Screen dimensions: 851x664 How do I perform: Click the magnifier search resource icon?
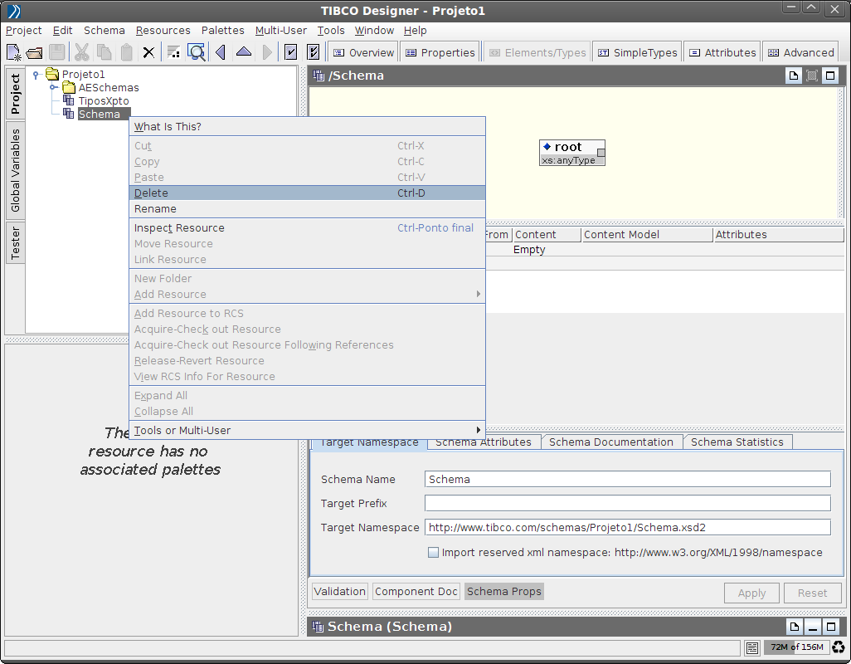(197, 52)
